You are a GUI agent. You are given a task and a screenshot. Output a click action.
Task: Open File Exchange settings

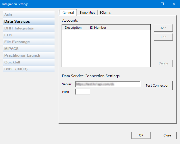(x=29, y=42)
